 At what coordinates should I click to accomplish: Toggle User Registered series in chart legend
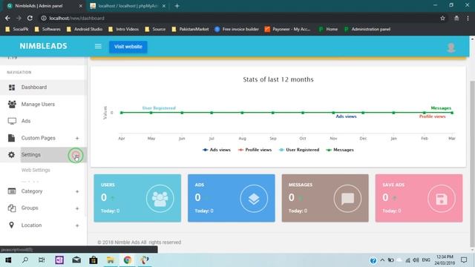(299, 150)
